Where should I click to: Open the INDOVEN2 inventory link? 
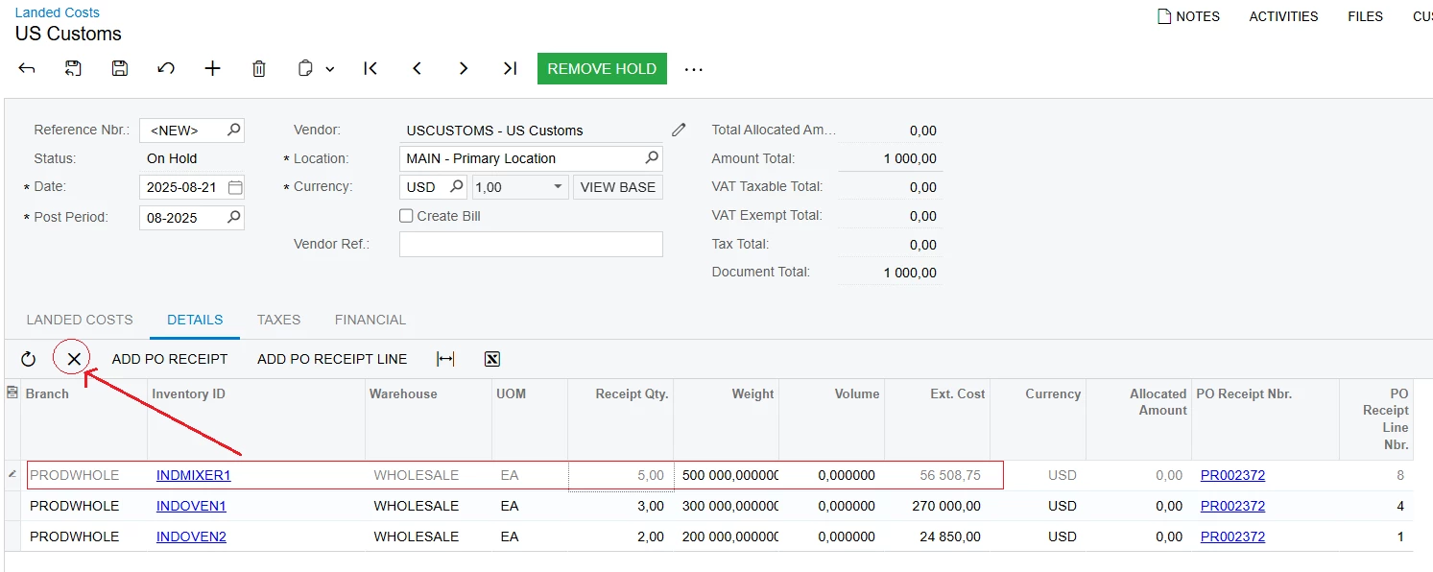(x=191, y=536)
